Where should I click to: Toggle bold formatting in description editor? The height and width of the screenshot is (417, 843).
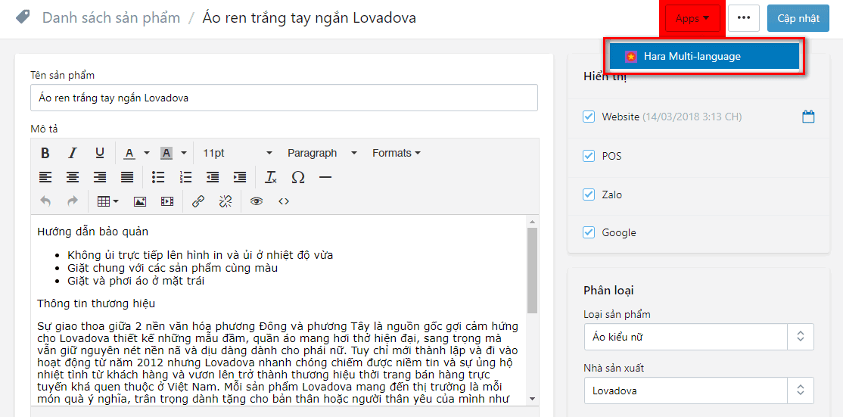(45, 153)
